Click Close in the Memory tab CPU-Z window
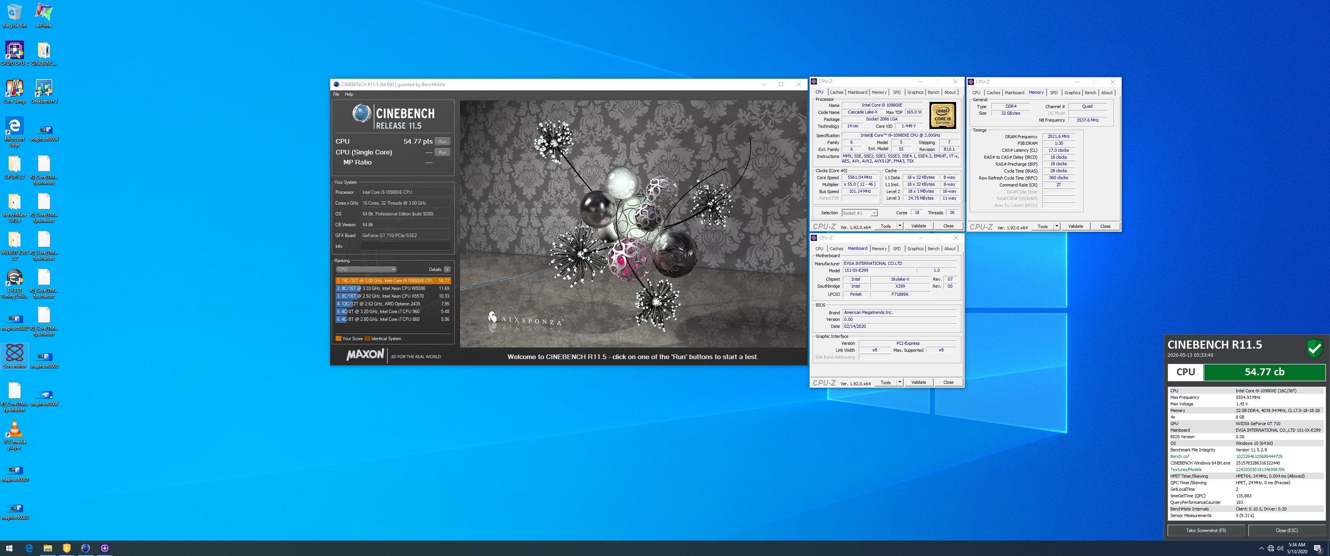 (1105, 226)
